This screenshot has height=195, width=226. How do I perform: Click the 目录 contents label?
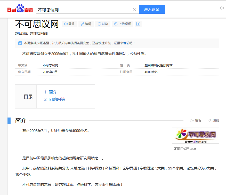(x=28, y=97)
